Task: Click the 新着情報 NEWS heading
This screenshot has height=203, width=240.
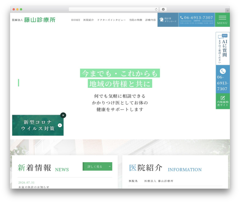Action: point(43,168)
